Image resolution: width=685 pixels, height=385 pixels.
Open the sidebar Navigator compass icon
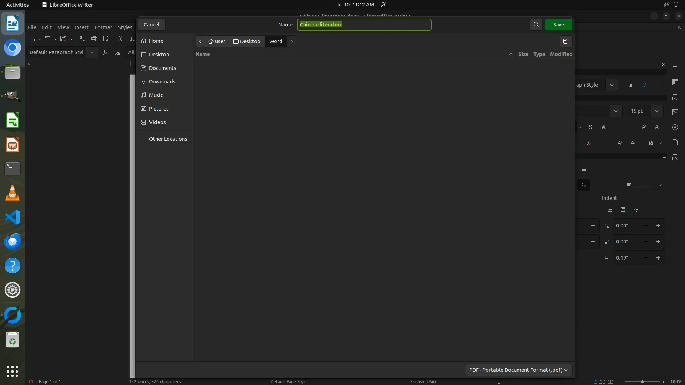[675, 127]
